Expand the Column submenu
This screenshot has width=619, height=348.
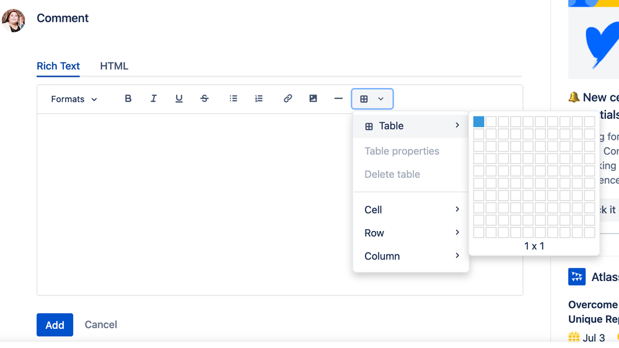point(411,256)
